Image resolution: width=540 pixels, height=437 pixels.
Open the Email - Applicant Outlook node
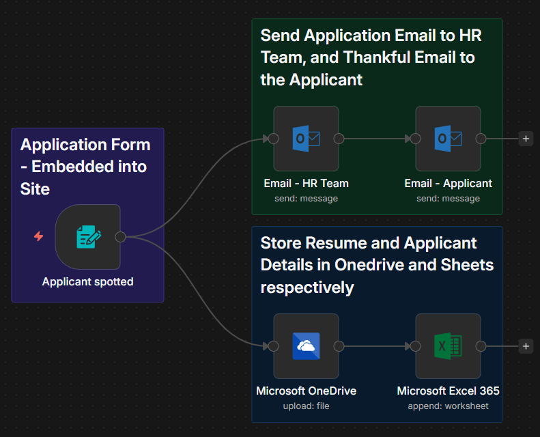tap(448, 139)
